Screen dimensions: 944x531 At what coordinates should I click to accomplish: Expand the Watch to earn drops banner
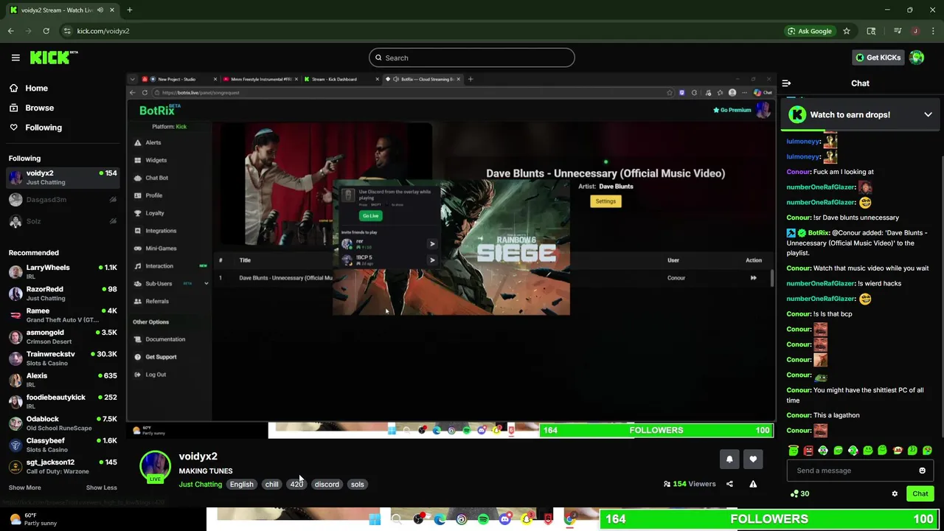point(928,115)
